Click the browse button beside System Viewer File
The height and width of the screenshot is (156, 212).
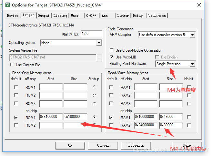(x=99, y=57)
